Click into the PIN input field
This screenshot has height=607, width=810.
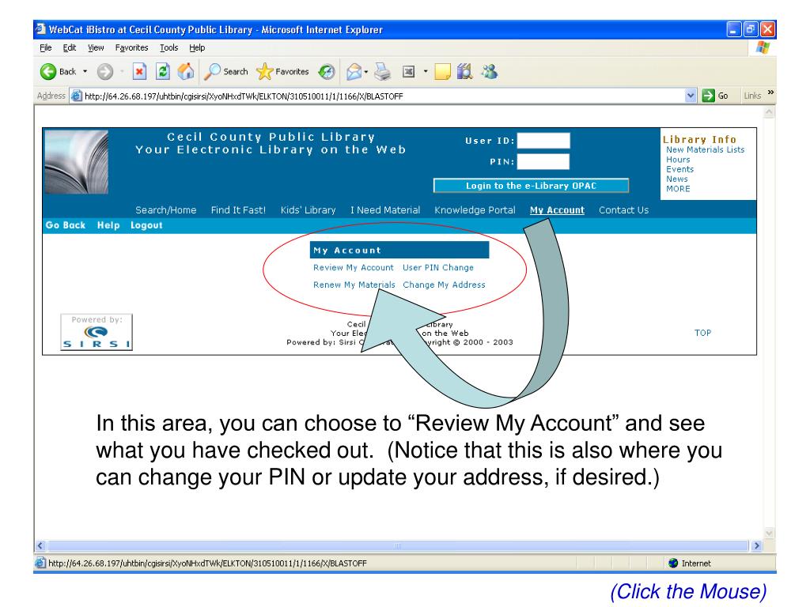(543, 161)
